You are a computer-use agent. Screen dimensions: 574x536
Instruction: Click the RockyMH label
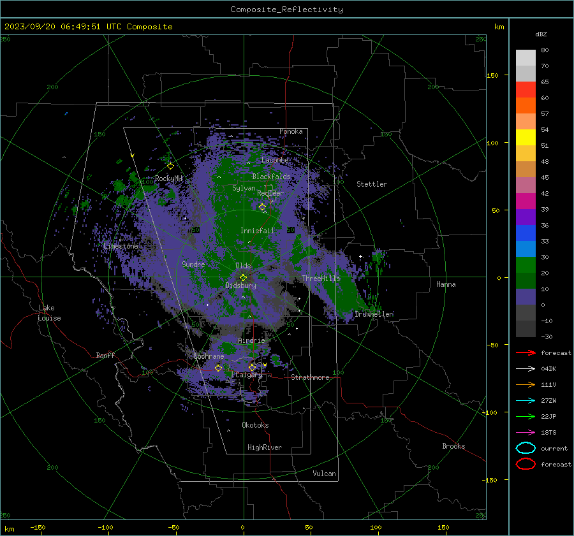coord(169,178)
